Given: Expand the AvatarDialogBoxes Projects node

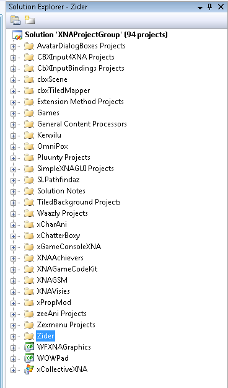Looking at the screenshot, I should click(13, 46).
